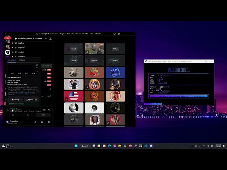Open the troubleshooting guide link

(23, 93)
